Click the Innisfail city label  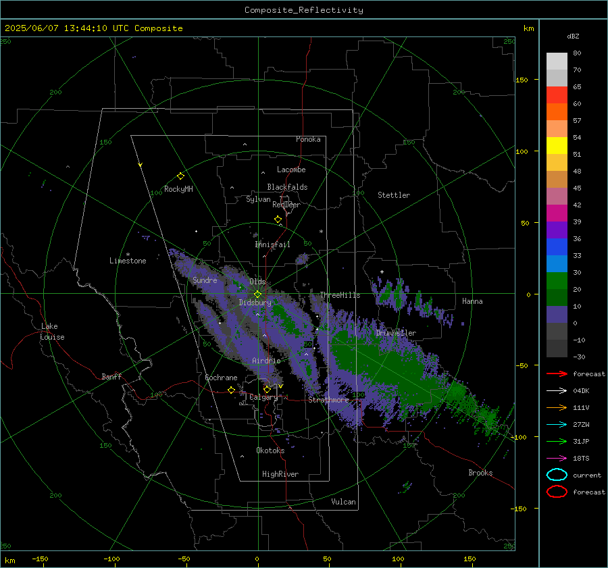[x=272, y=244]
